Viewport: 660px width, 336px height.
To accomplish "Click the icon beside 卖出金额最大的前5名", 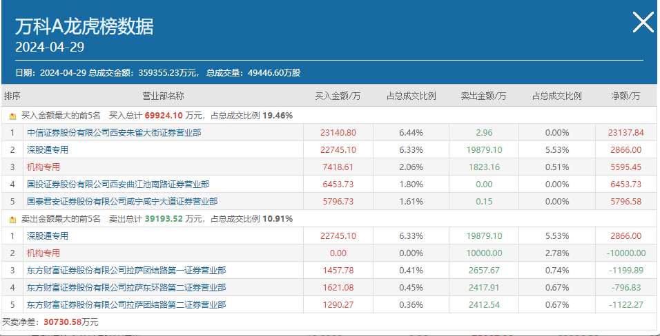I will [12, 219].
